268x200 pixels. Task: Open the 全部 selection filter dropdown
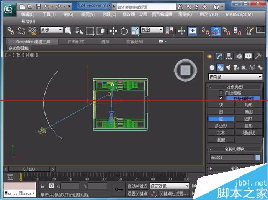click(51, 29)
